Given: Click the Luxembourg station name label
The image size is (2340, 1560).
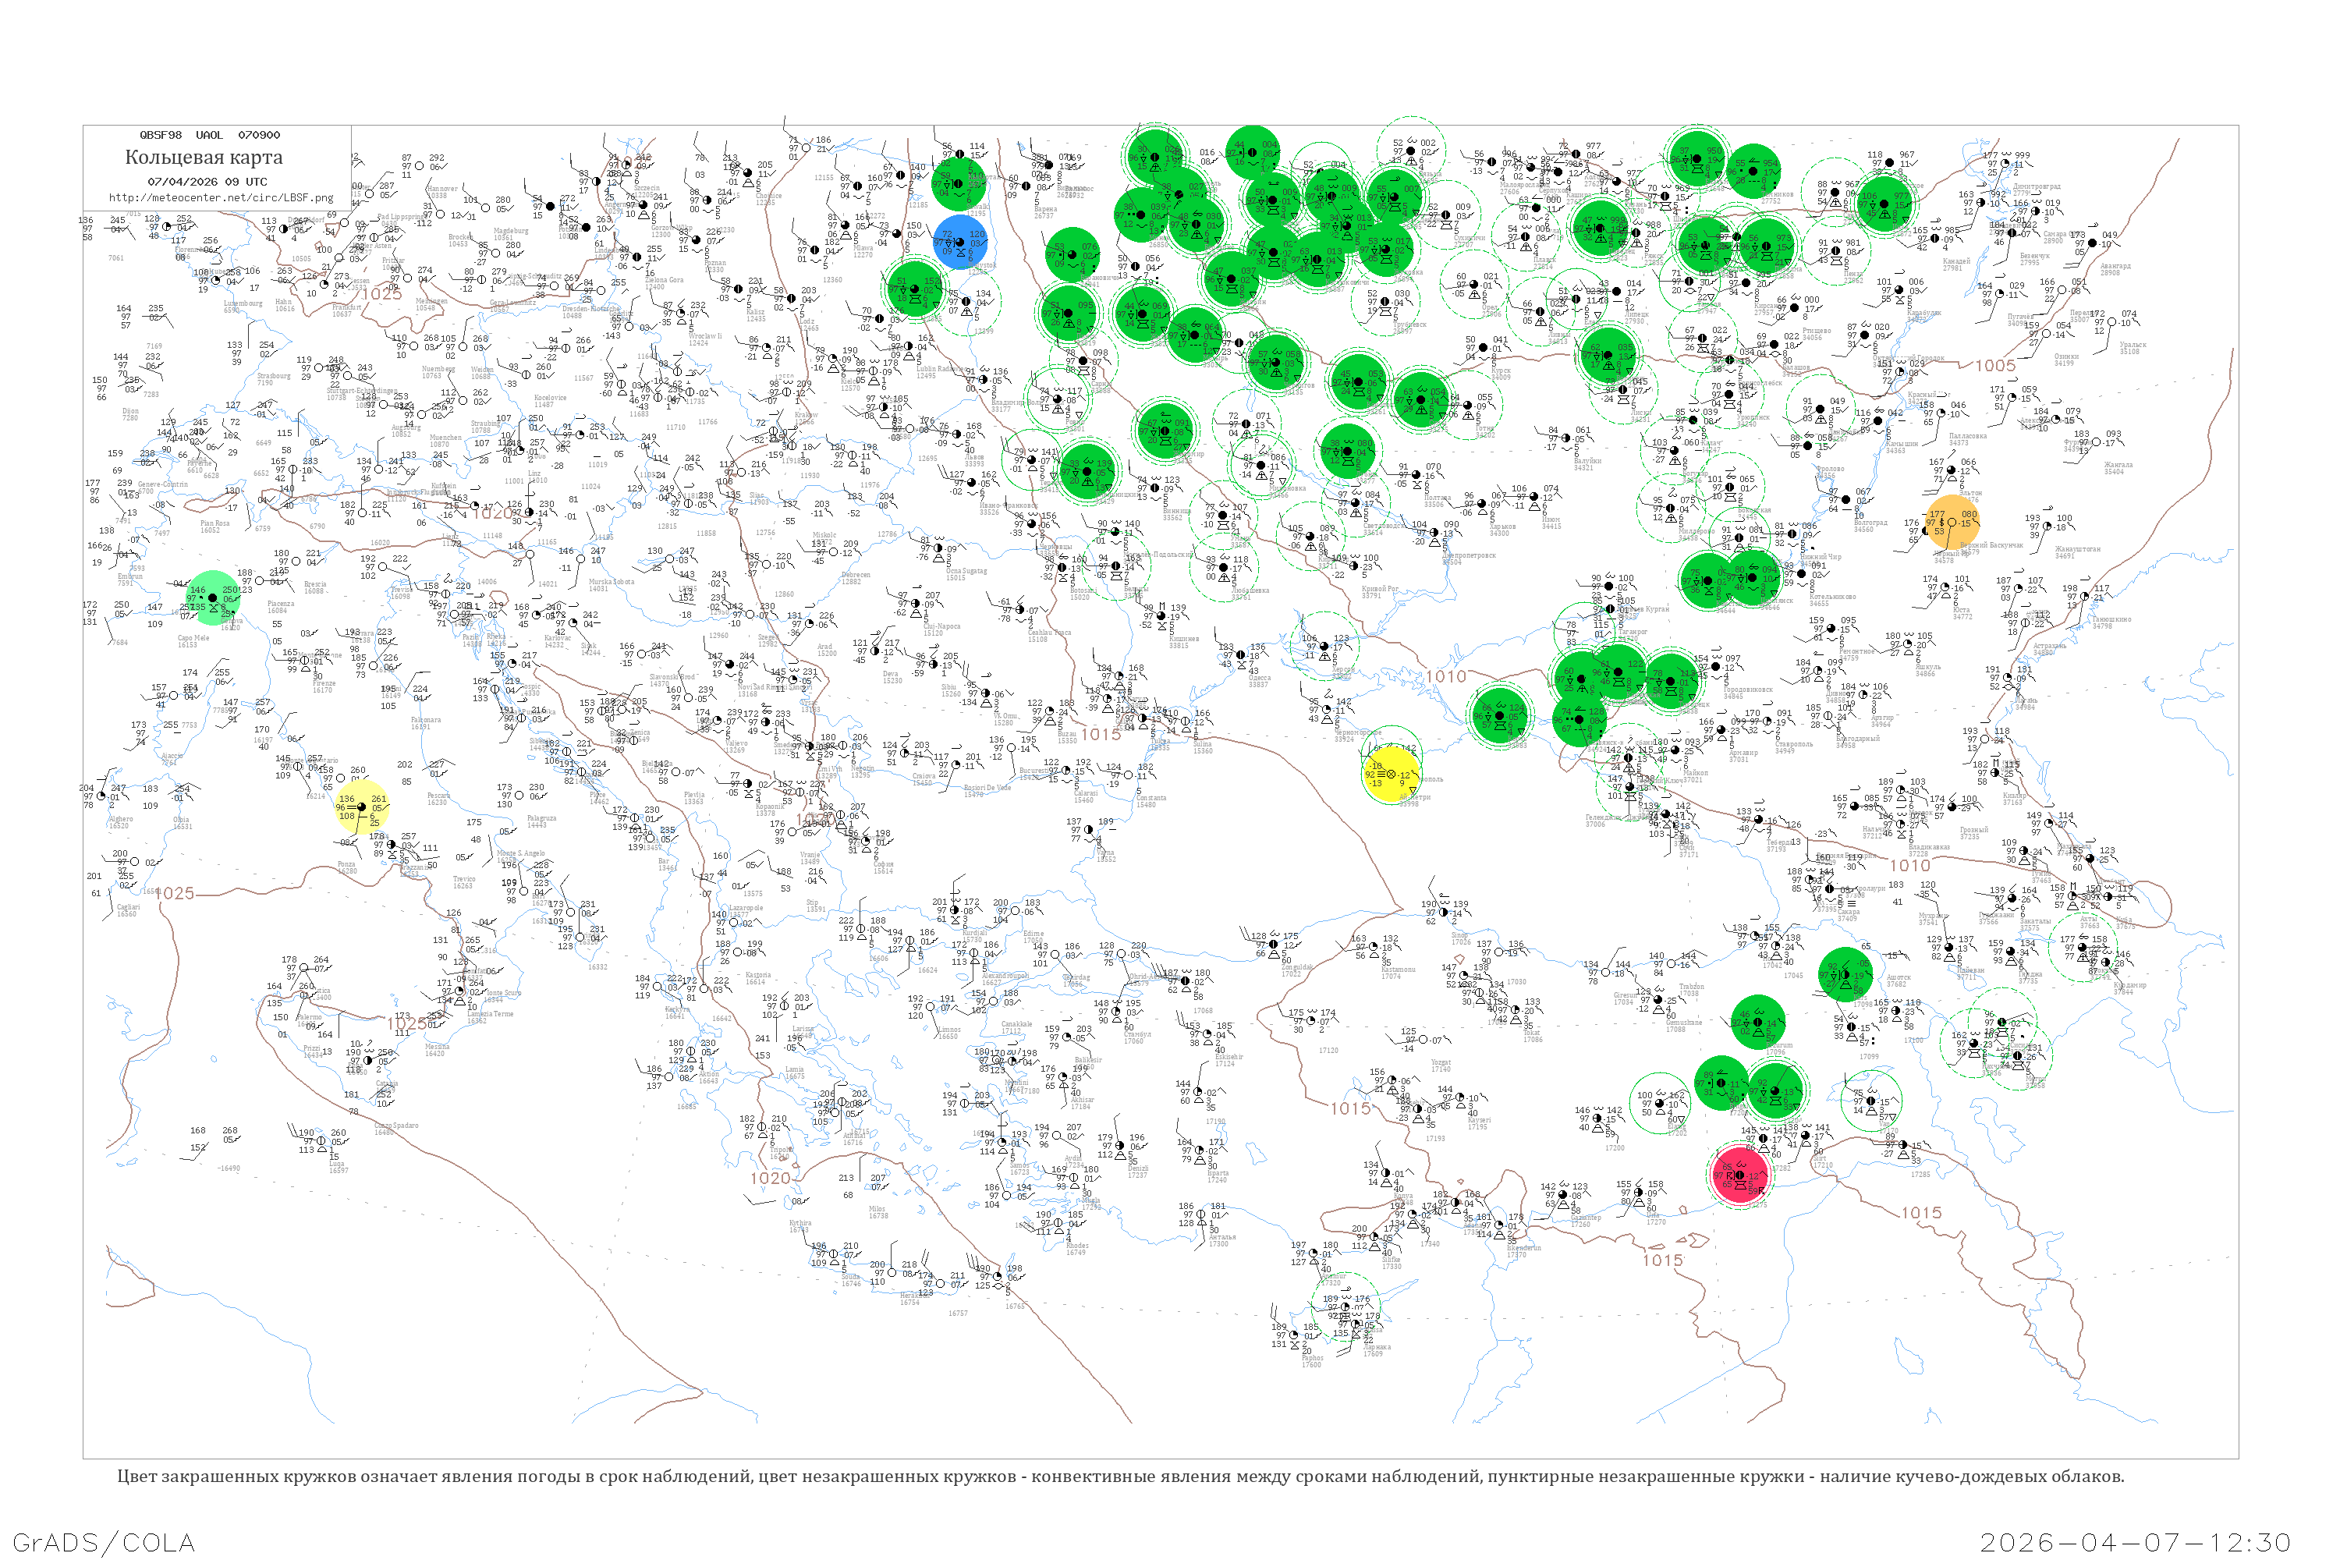Looking at the screenshot, I should (243, 303).
